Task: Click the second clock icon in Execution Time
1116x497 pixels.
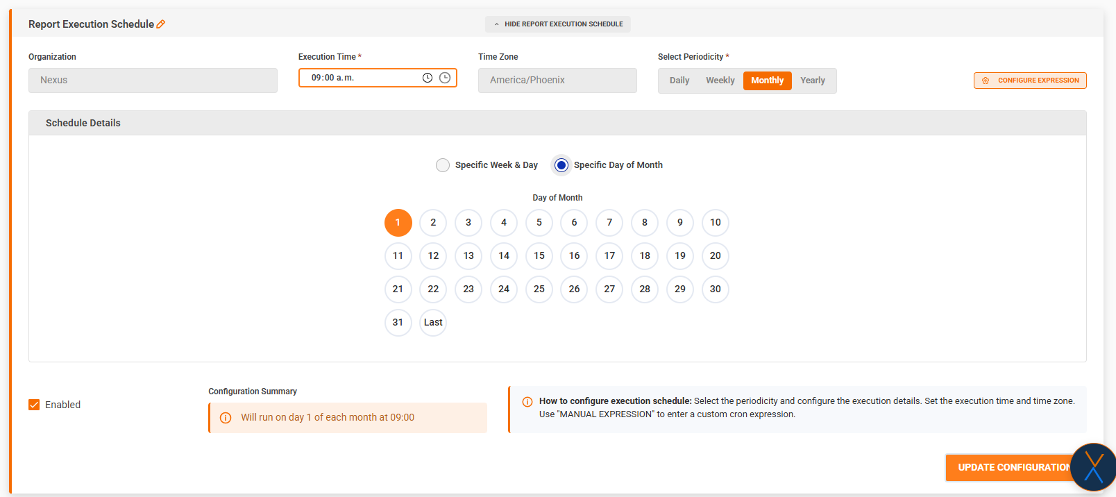Action: pos(445,78)
